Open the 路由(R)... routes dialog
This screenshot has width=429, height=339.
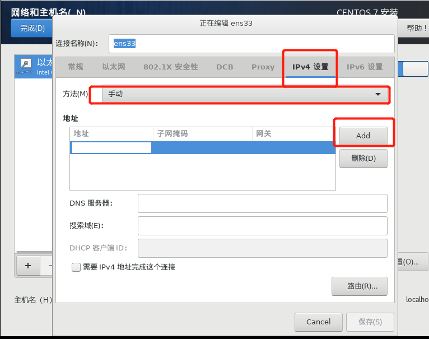coord(360,286)
